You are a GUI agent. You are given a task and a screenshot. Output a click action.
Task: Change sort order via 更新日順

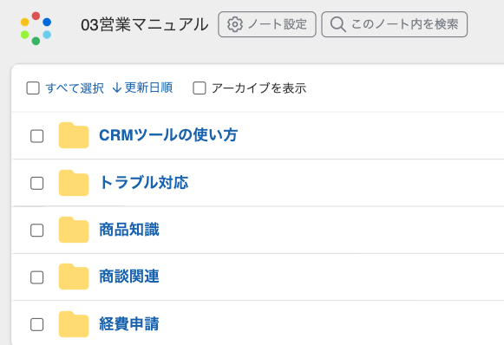tap(143, 88)
